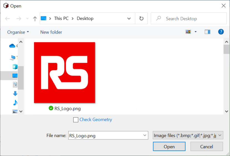This screenshot has width=230, height=156.
Task: Click This PC in the address path
Action: pyautogui.click(x=61, y=19)
